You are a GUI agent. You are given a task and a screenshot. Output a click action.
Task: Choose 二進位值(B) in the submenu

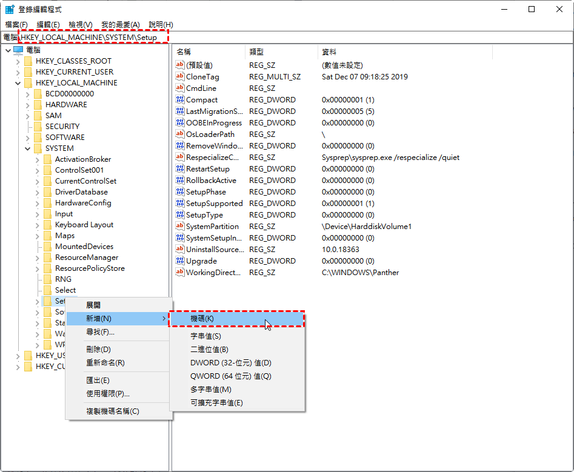click(237, 350)
